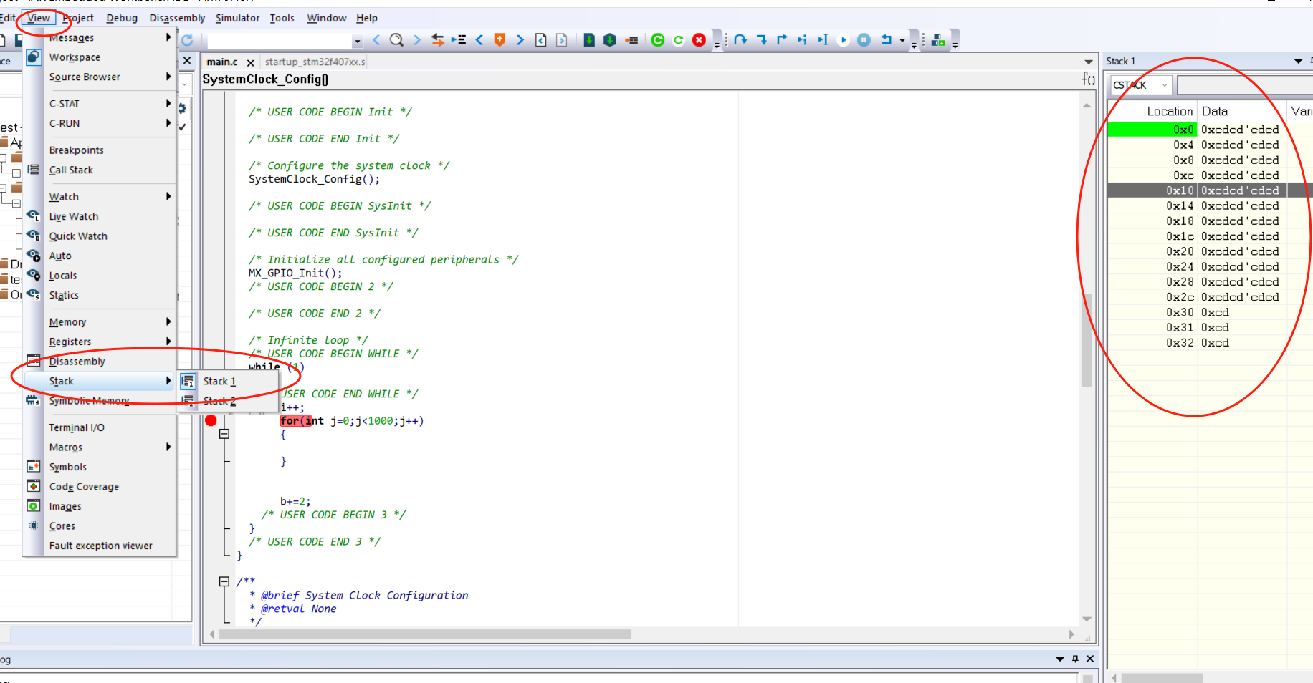The height and width of the screenshot is (683, 1313).
Task: Click Find Next right arrow after magnifier
Action: [x=416, y=40]
